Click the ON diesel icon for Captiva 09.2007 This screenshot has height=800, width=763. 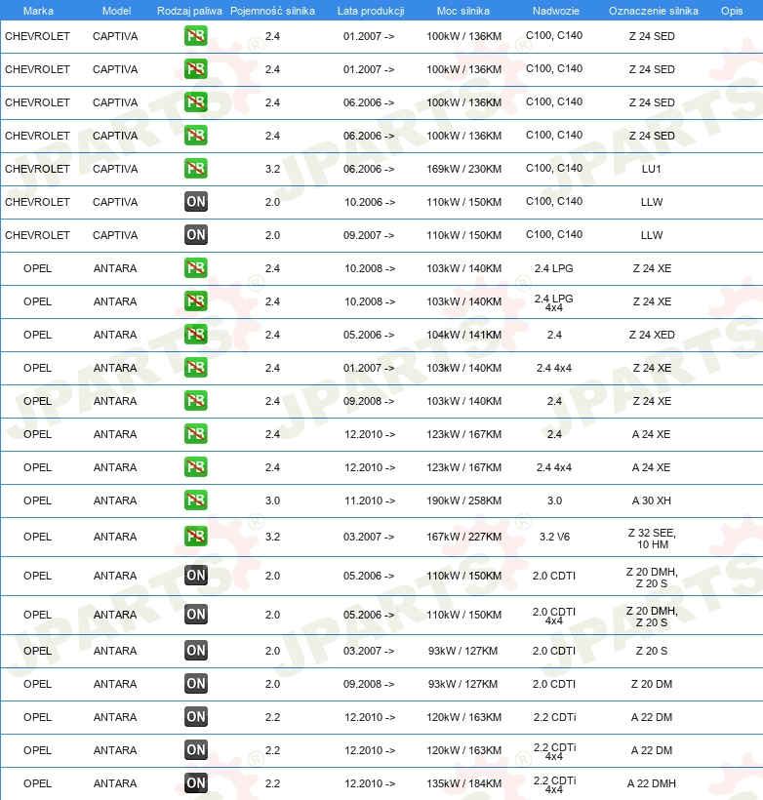coord(196,235)
